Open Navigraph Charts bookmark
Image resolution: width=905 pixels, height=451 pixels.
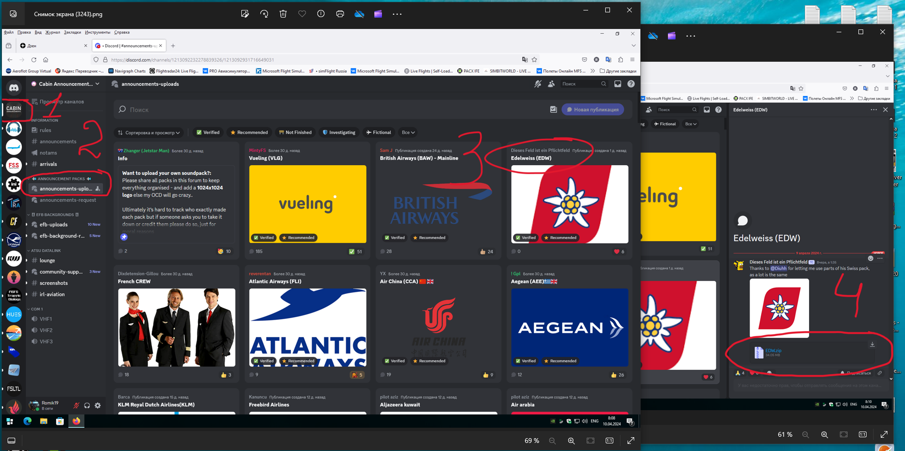click(127, 71)
